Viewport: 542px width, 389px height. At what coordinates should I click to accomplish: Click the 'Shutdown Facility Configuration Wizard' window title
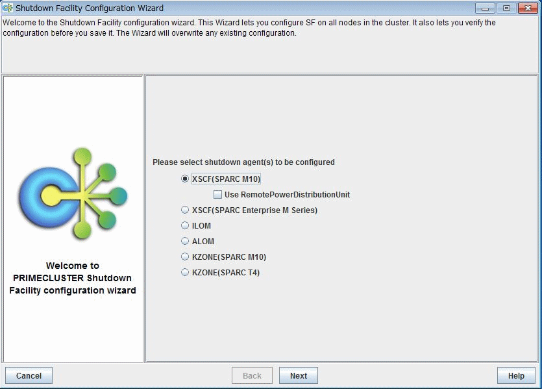click(x=90, y=8)
